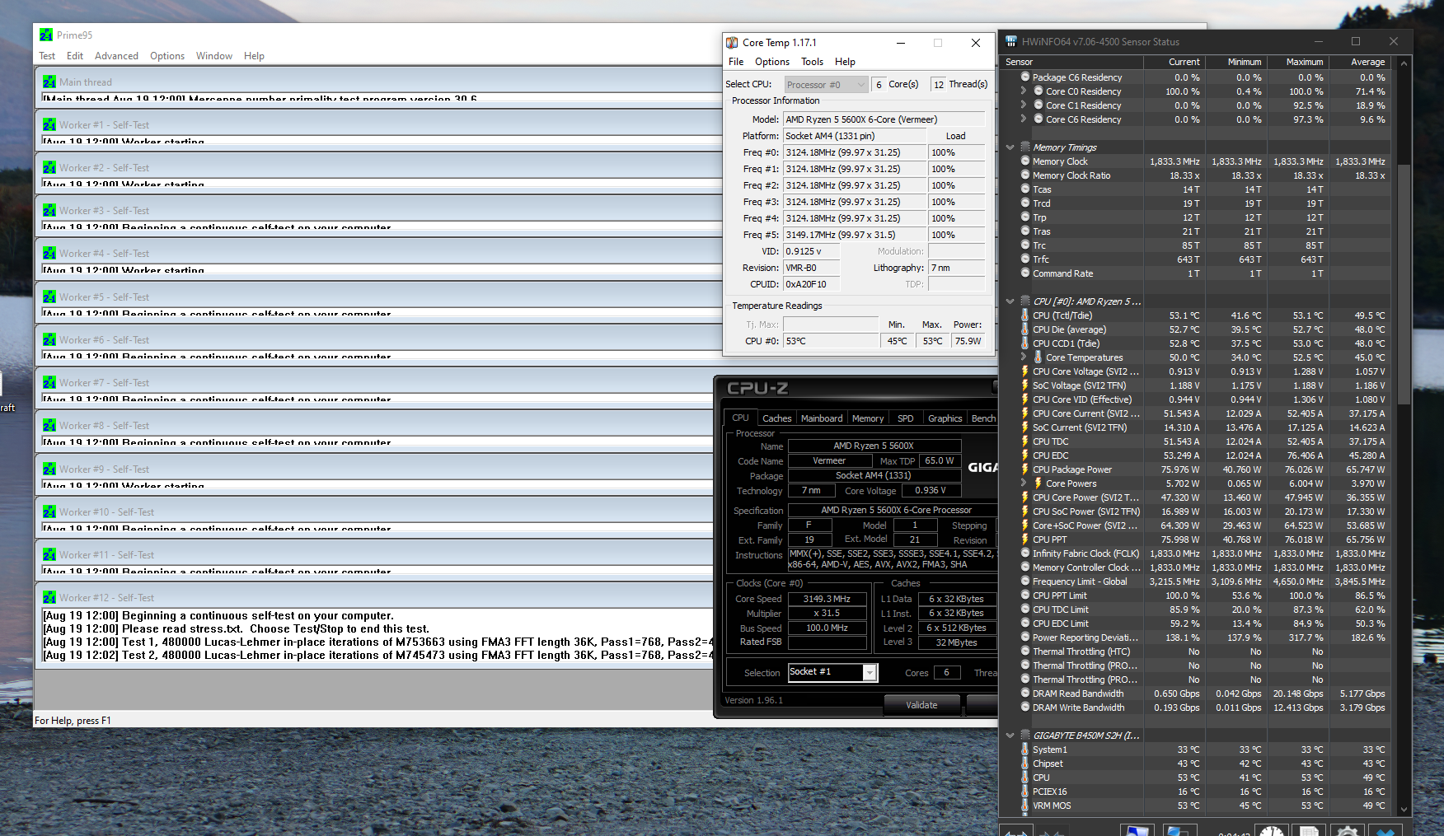Switch to the CPU-Z Graphics tab
The image size is (1444, 836).
945,418
